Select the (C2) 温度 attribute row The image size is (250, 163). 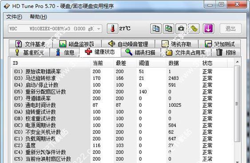point(122,145)
